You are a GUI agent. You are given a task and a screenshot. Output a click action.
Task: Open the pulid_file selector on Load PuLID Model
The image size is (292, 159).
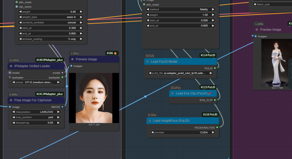[x=181, y=73]
